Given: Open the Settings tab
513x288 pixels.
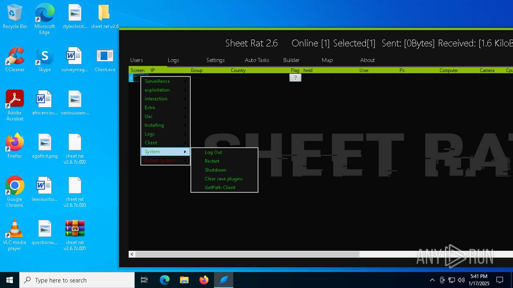Looking at the screenshot, I should click(x=215, y=60).
